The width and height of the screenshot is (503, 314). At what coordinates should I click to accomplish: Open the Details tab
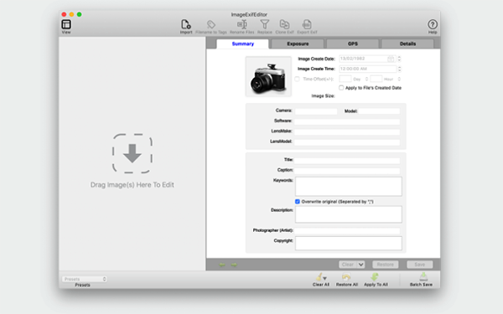pos(407,44)
